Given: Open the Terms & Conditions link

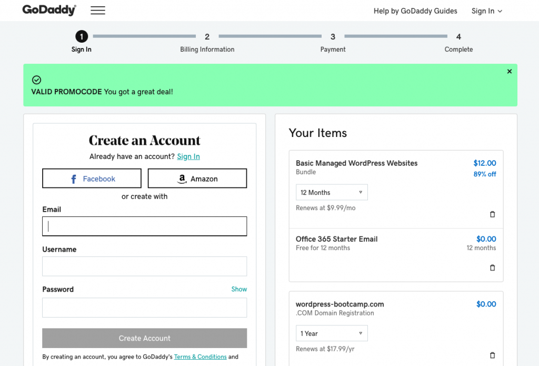Looking at the screenshot, I should (x=200, y=357).
